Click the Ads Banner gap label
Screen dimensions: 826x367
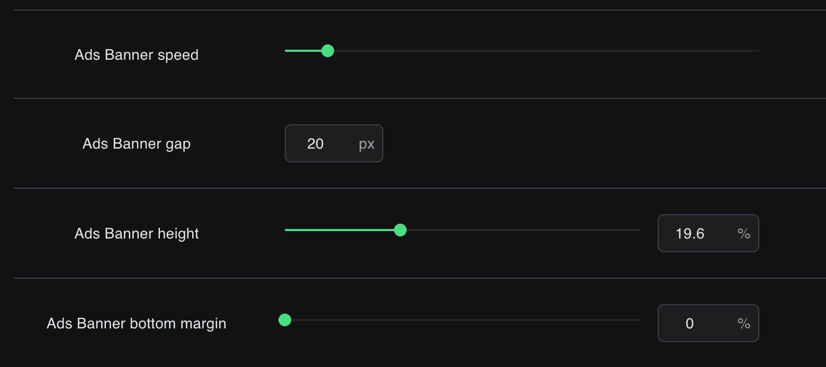137,144
